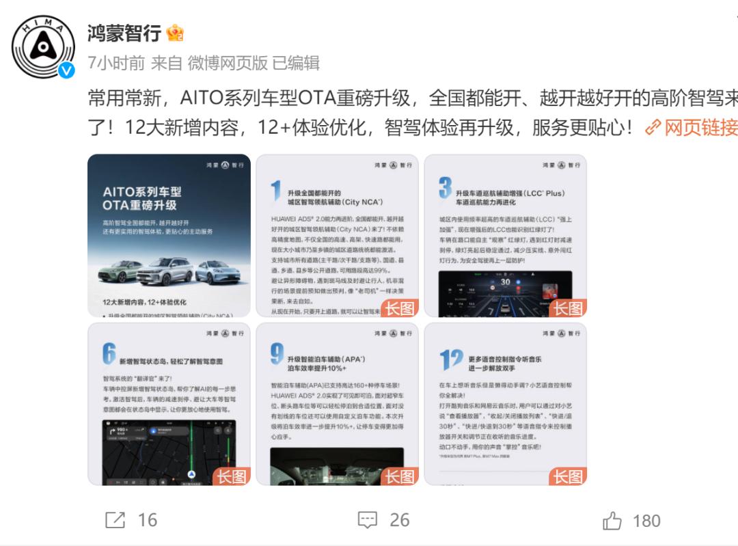Open the City NCA feature image
Viewport: 738px width, 546px height.
point(337,235)
